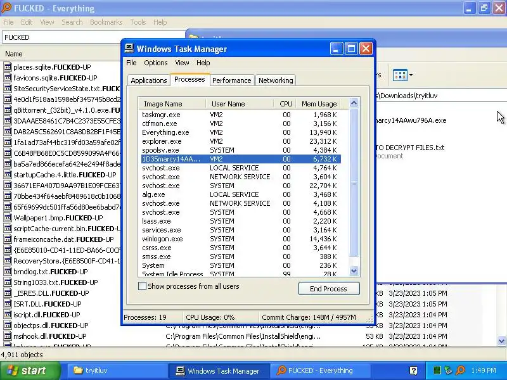
Task: Click file icon of ISRT.DLL.FUCKED-UP
Action: pyautogui.click(x=8, y=304)
